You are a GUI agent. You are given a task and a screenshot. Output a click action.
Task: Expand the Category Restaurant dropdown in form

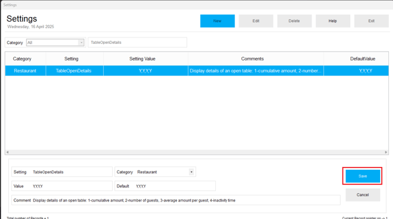tap(191, 172)
